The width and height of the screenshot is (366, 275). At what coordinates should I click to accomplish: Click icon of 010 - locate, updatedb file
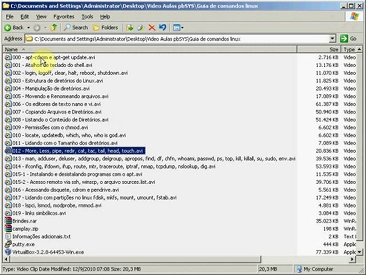coord(8,135)
